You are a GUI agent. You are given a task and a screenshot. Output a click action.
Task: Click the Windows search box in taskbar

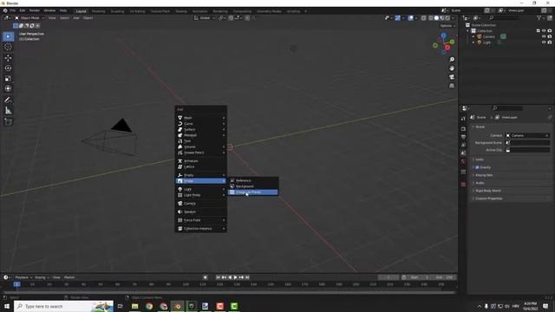(63, 306)
